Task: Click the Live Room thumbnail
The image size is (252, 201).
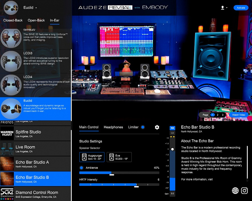Action: (x=7, y=148)
